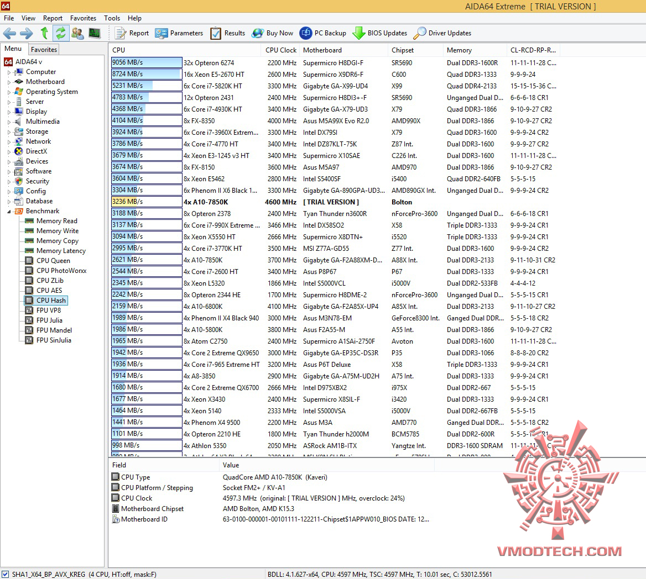Expand the Motherboard tree node
Screen dimensions: 646x579
coord(9,82)
